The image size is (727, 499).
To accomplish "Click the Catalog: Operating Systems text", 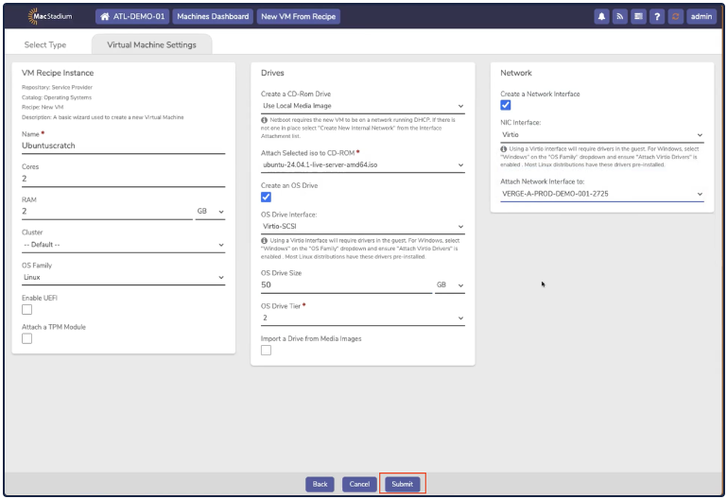I will pyautogui.click(x=57, y=97).
